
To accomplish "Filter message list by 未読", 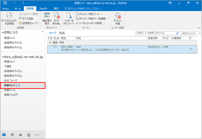I will tap(62, 33).
